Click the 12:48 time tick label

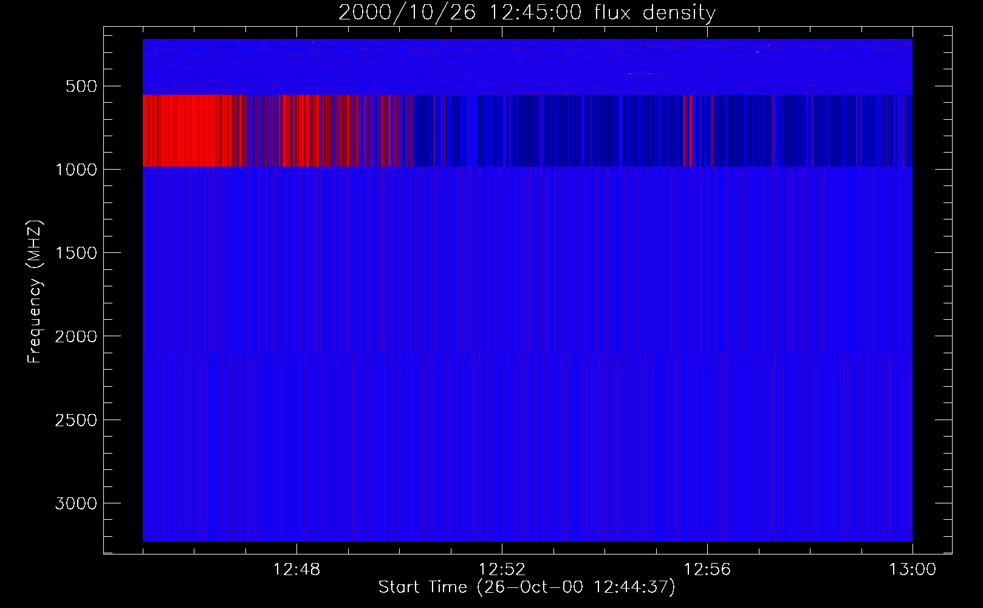click(296, 570)
